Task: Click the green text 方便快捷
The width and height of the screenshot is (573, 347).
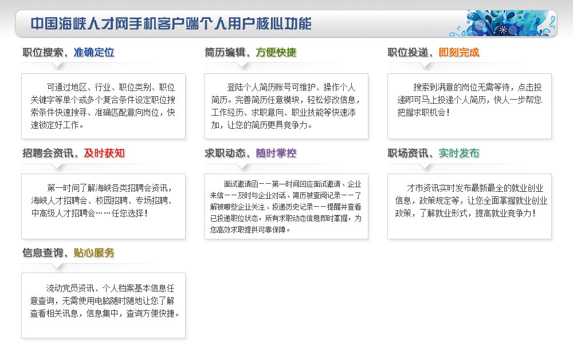Action: click(x=276, y=53)
